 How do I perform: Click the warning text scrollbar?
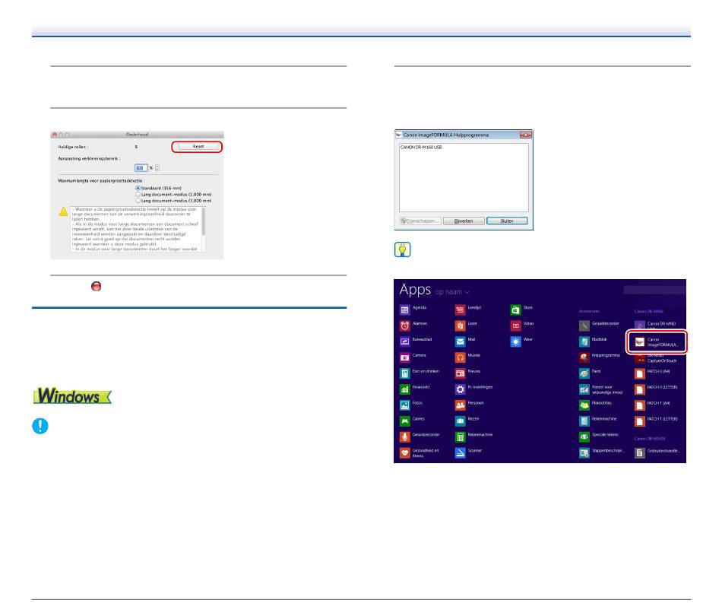(x=204, y=229)
